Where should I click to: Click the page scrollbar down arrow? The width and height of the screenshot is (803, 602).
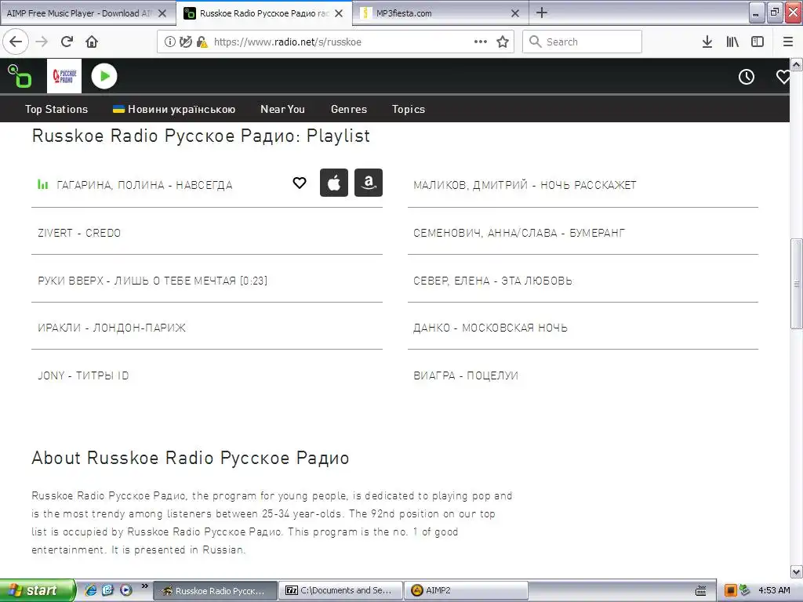(x=797, y=571)
